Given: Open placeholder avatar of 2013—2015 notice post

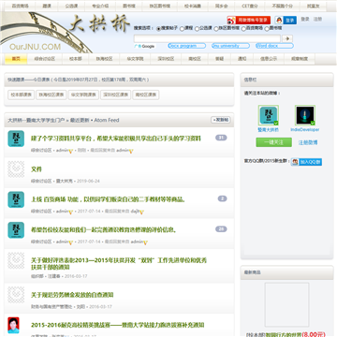Looking at the screenshot, I should (x=16, y=261).
